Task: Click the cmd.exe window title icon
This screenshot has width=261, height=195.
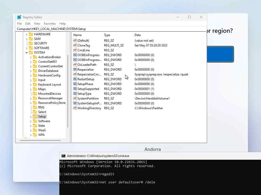Action: click(63, 156)
